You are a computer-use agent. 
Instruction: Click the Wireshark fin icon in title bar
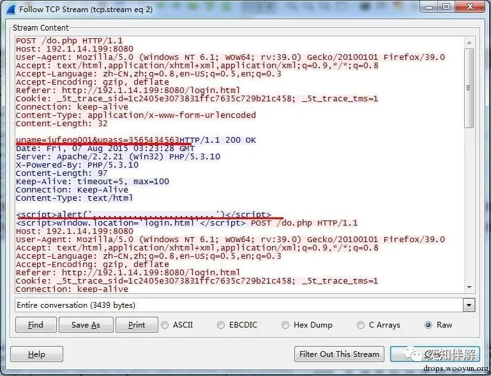coord(10,9)
